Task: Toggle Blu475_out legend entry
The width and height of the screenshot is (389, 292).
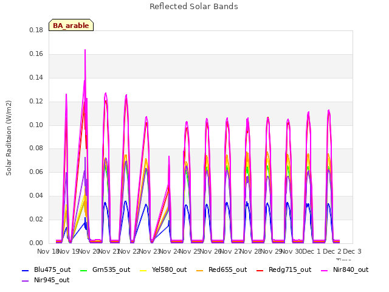Action: [46, 270]
